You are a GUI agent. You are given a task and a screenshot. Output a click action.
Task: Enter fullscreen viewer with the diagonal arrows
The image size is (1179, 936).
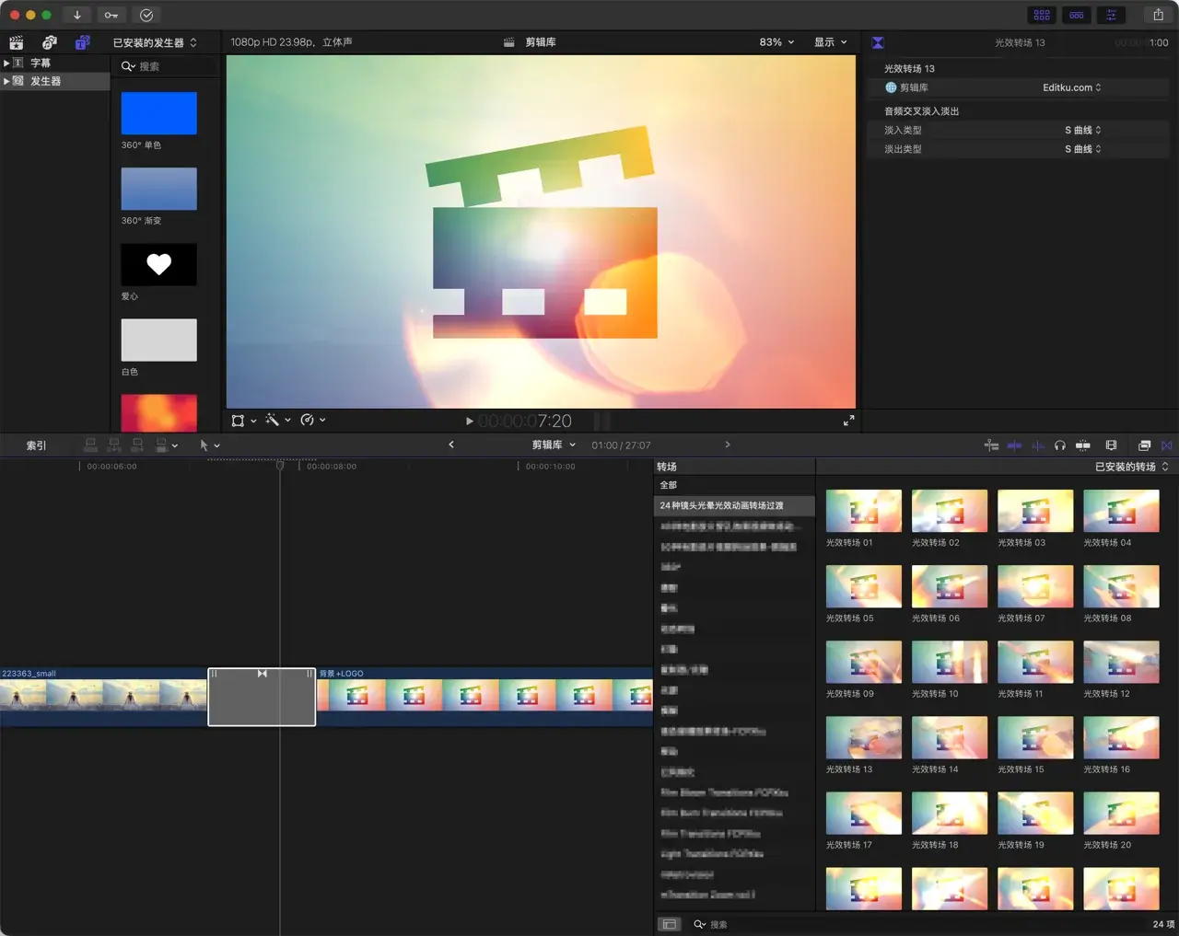(848, 421)
